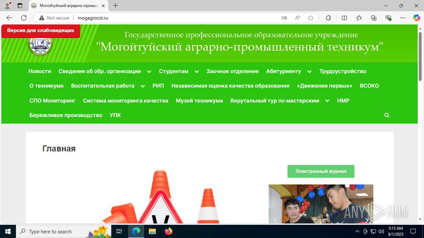Open the Трудоустройство menu item

tap(343, 71)
